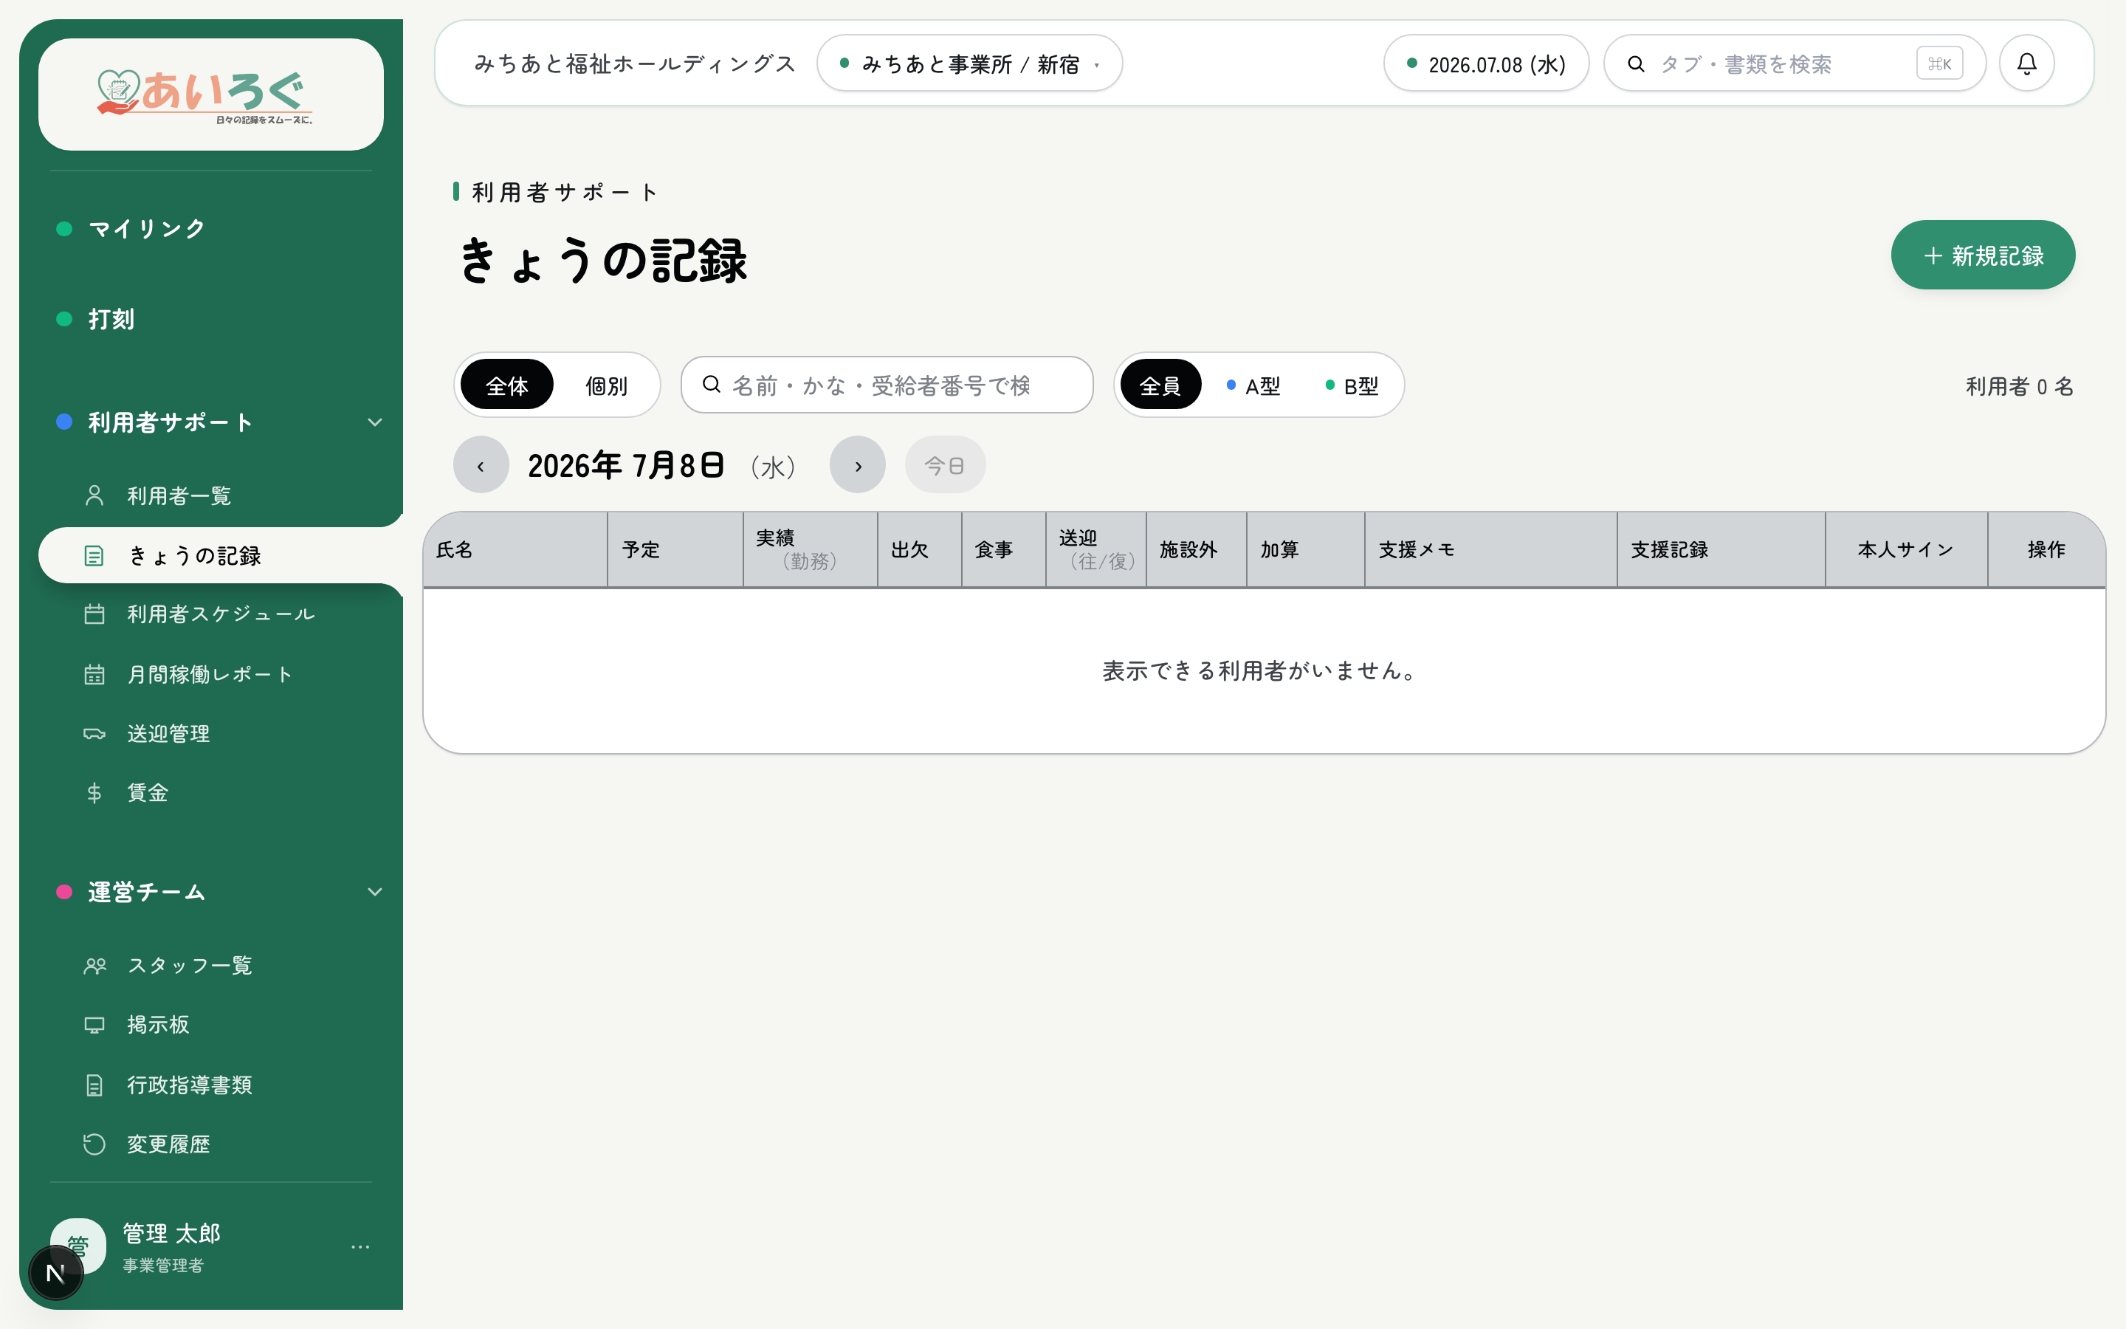This screenshot has height=1329, width=2126.
Task: Click the 施設外 column header
Action: (1197, 550)
